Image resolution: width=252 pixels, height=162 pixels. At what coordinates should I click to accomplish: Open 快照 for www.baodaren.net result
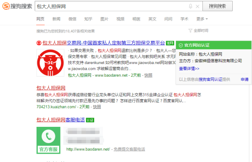click(148, 75)
